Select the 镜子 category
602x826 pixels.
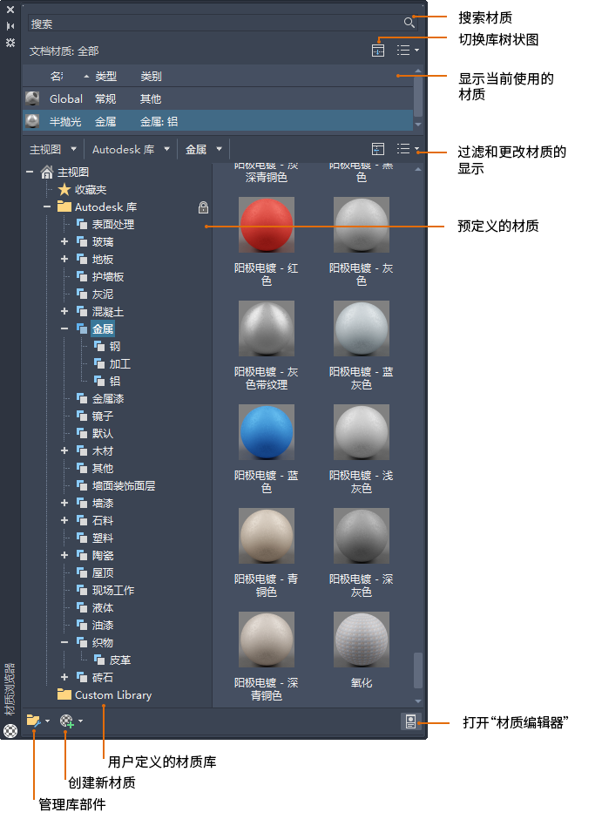point(95,416)
